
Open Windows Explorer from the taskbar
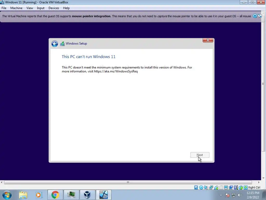[23, 195]
